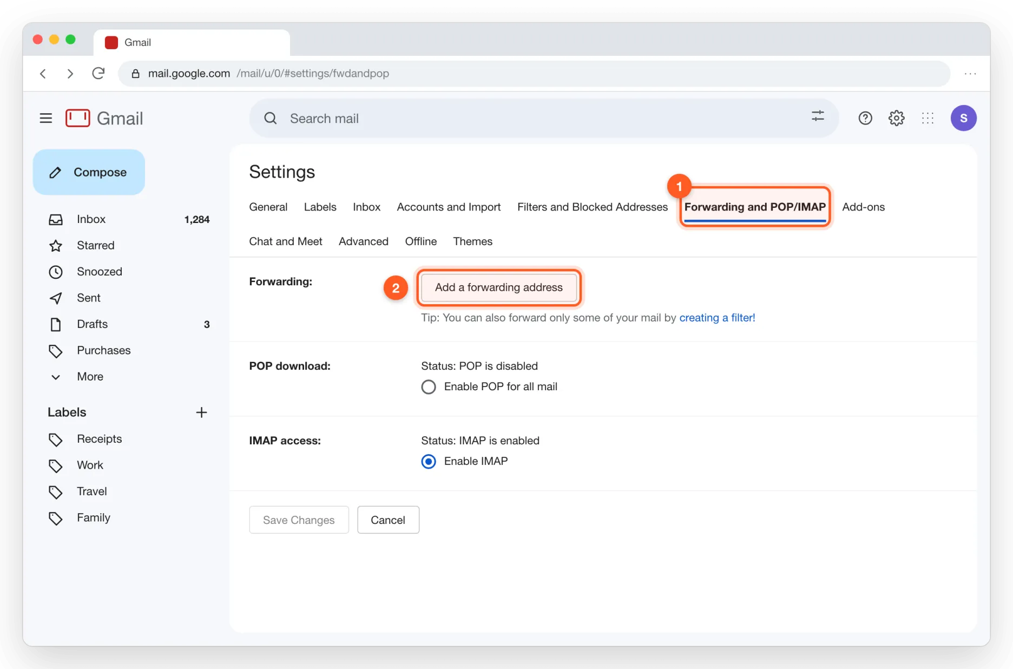Click the browser back arrow
This screenshot has width=1013, height=669.
pos(43,74)
